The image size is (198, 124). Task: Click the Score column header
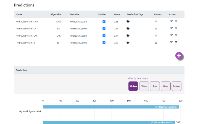tap(117, 14)
